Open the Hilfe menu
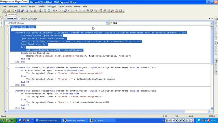 pyautogui.click(x=85, y=6)
